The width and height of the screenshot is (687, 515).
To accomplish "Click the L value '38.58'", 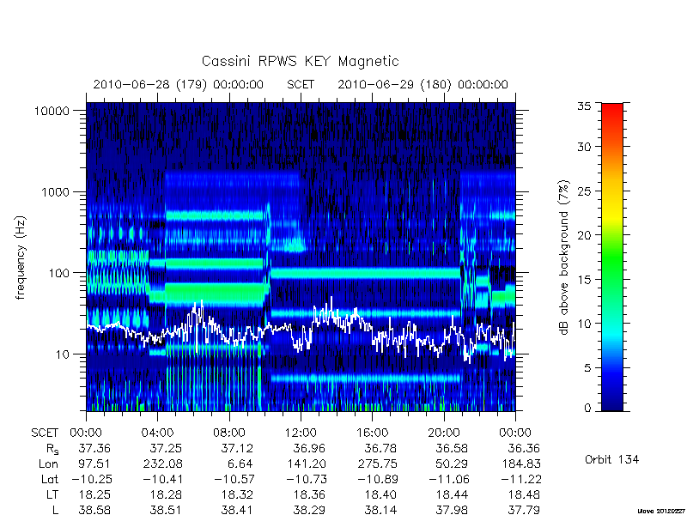I will click(94, 510).
